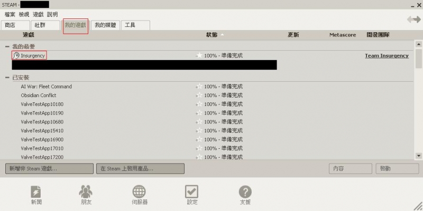The width and height of the screenshot is (423, 211).
Task: Select ValveTestApp17200 in list
Action: [42, 157]
